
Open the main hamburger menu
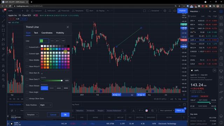point(3,11)
